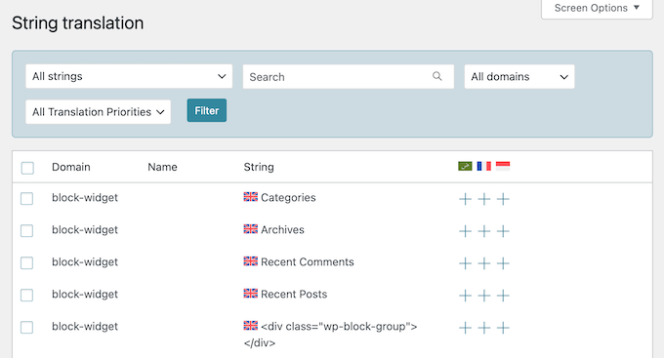The height and width of the screenshot is (358, 664).
Task: Click the UK flag beside wp-block-group div
Action: [251, 326]
